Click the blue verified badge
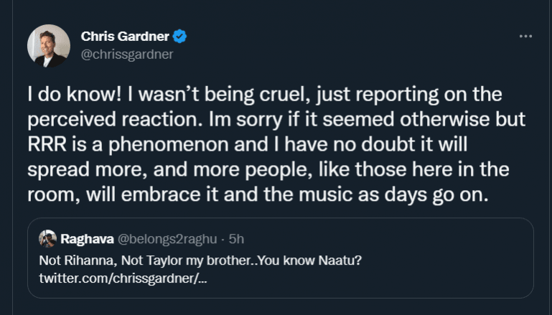552x315 pixels. [182, 37]
